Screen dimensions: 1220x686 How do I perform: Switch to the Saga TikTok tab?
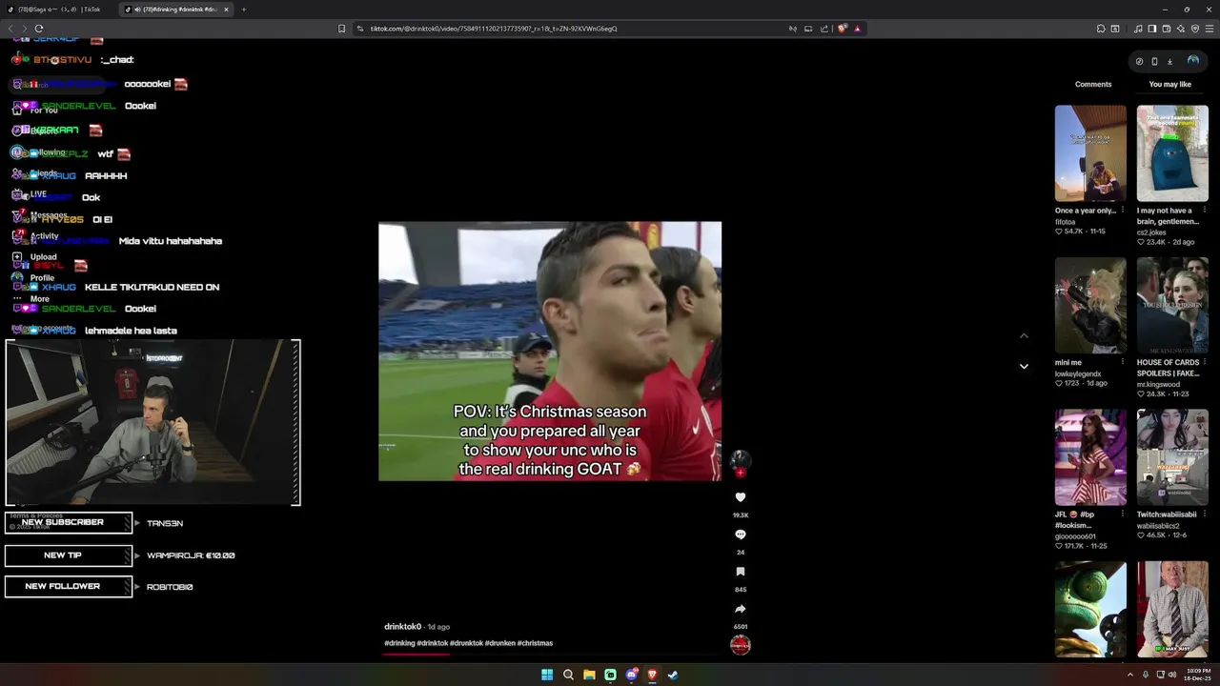[x=59, y=10]
